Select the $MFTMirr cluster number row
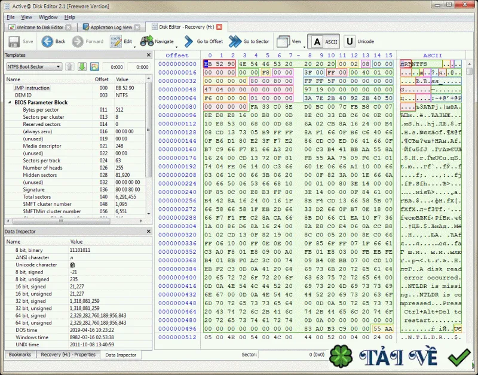The image size is (478, 375). coord(75,211)
